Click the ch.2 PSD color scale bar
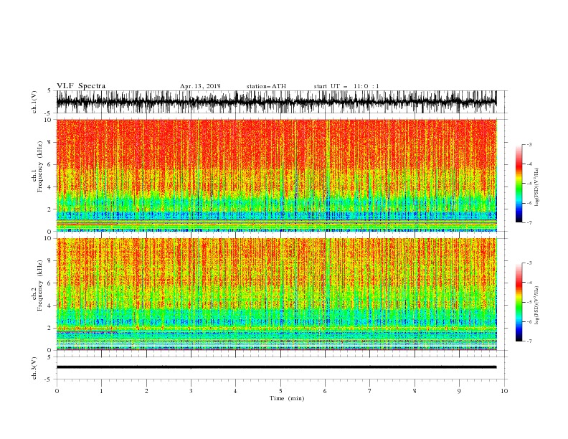 [x=519, y=302]
